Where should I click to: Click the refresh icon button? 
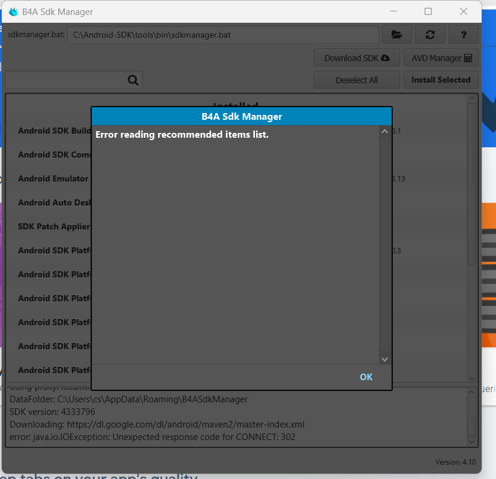pyautogui.click(x=430, y=35)
